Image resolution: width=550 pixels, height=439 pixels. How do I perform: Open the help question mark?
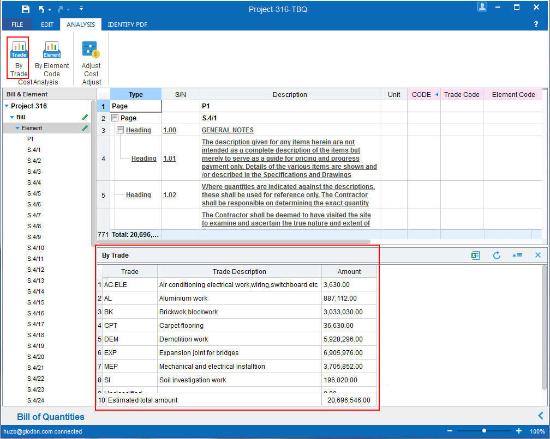click(536, 25)
